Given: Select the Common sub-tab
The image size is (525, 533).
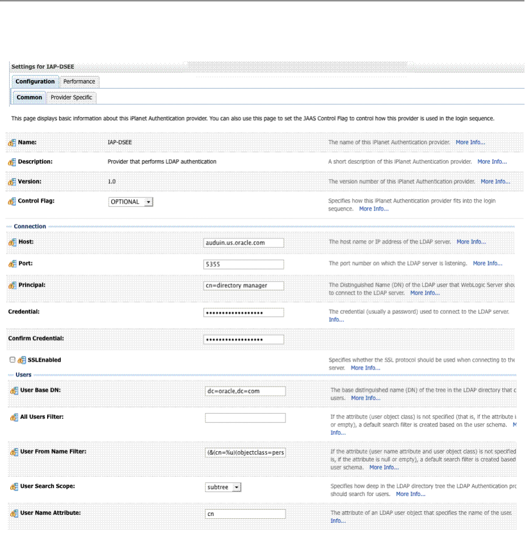Looking at the screenshot, I should (x=29, y=98).
